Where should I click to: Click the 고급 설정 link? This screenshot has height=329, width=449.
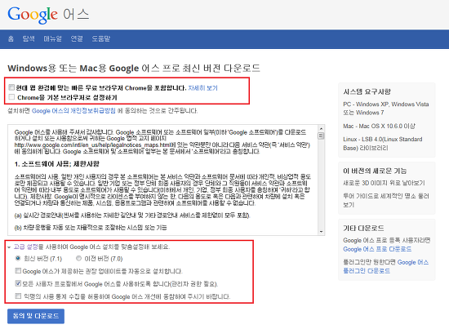coord(26,247)
